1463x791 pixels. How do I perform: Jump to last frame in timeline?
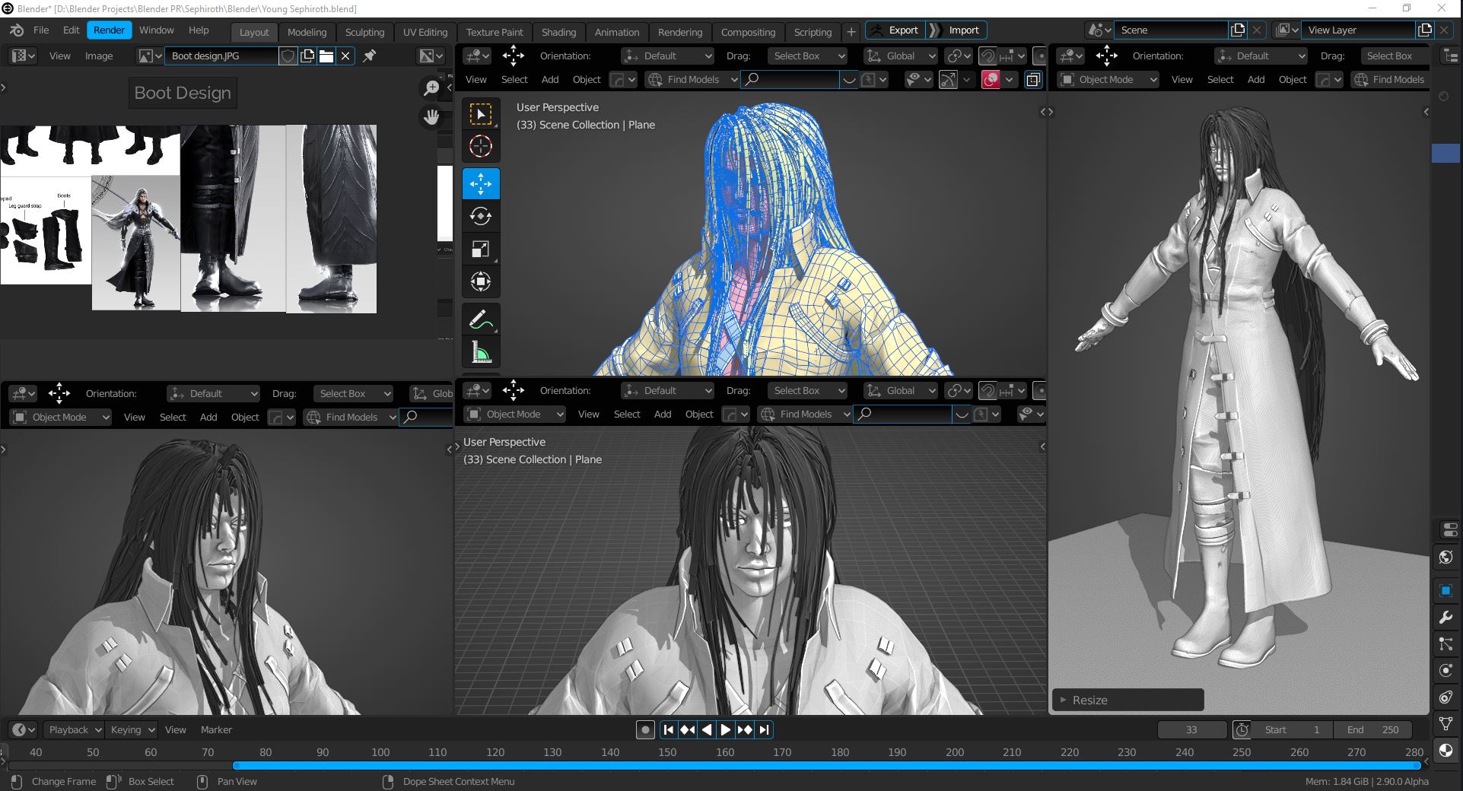coord(764,729)
